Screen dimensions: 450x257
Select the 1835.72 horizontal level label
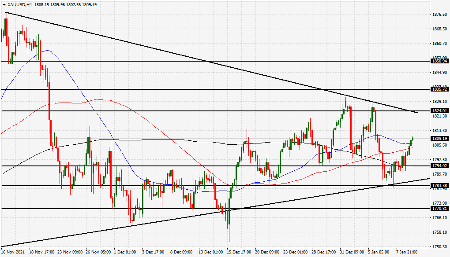(439, 89)
